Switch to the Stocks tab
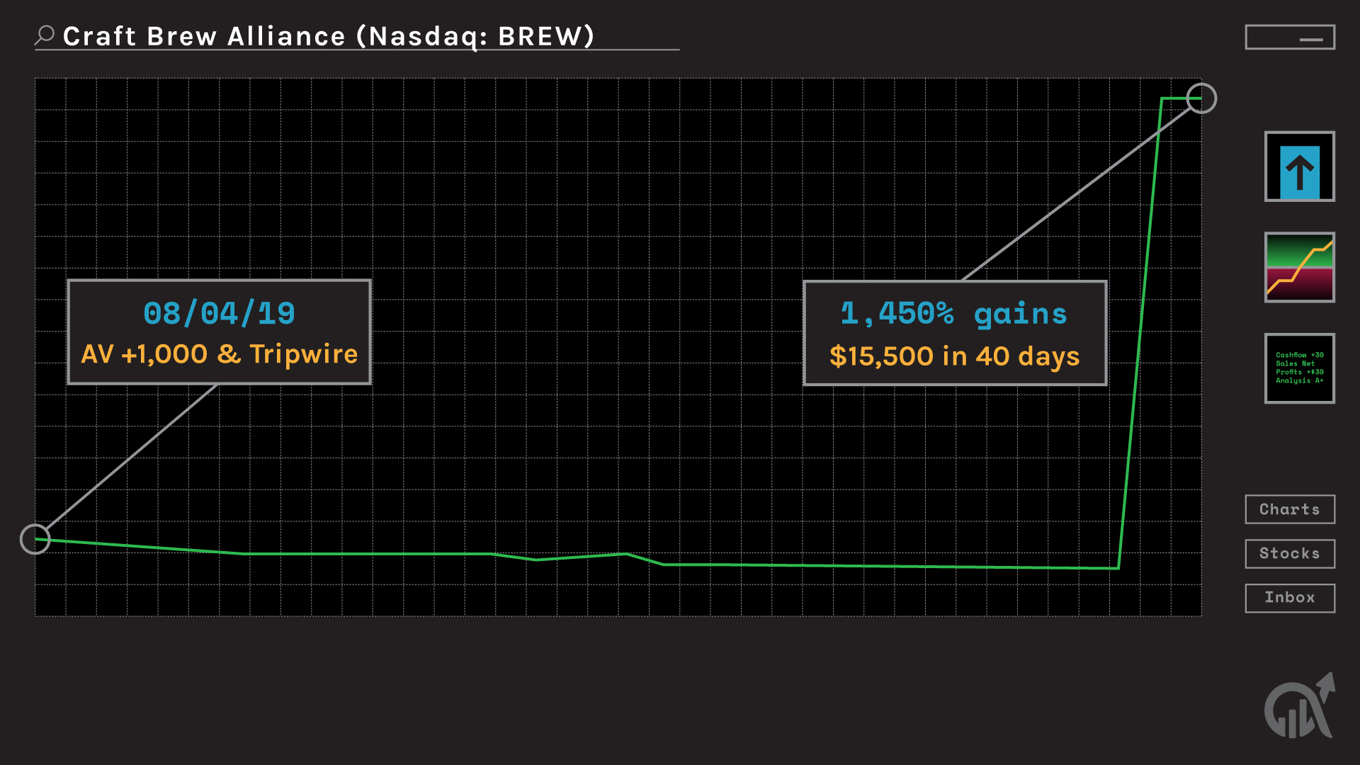 (1289, 554)
